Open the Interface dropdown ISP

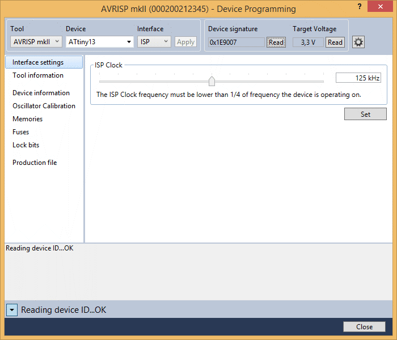[x=154, y=42]
